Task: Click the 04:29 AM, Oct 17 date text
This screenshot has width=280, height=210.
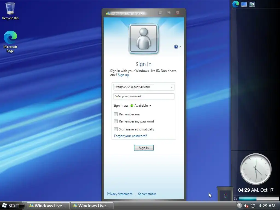Action: click(x=256, y=190)
